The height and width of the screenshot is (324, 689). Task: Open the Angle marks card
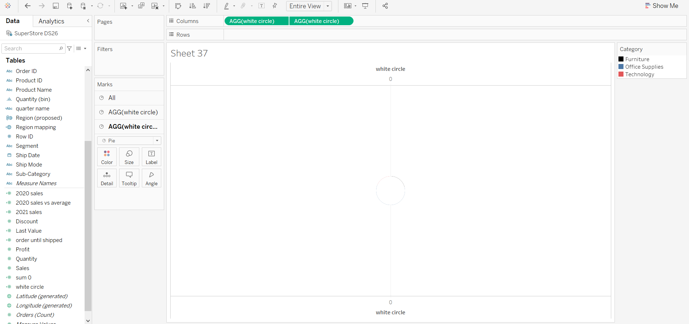[x=152, y=178]
